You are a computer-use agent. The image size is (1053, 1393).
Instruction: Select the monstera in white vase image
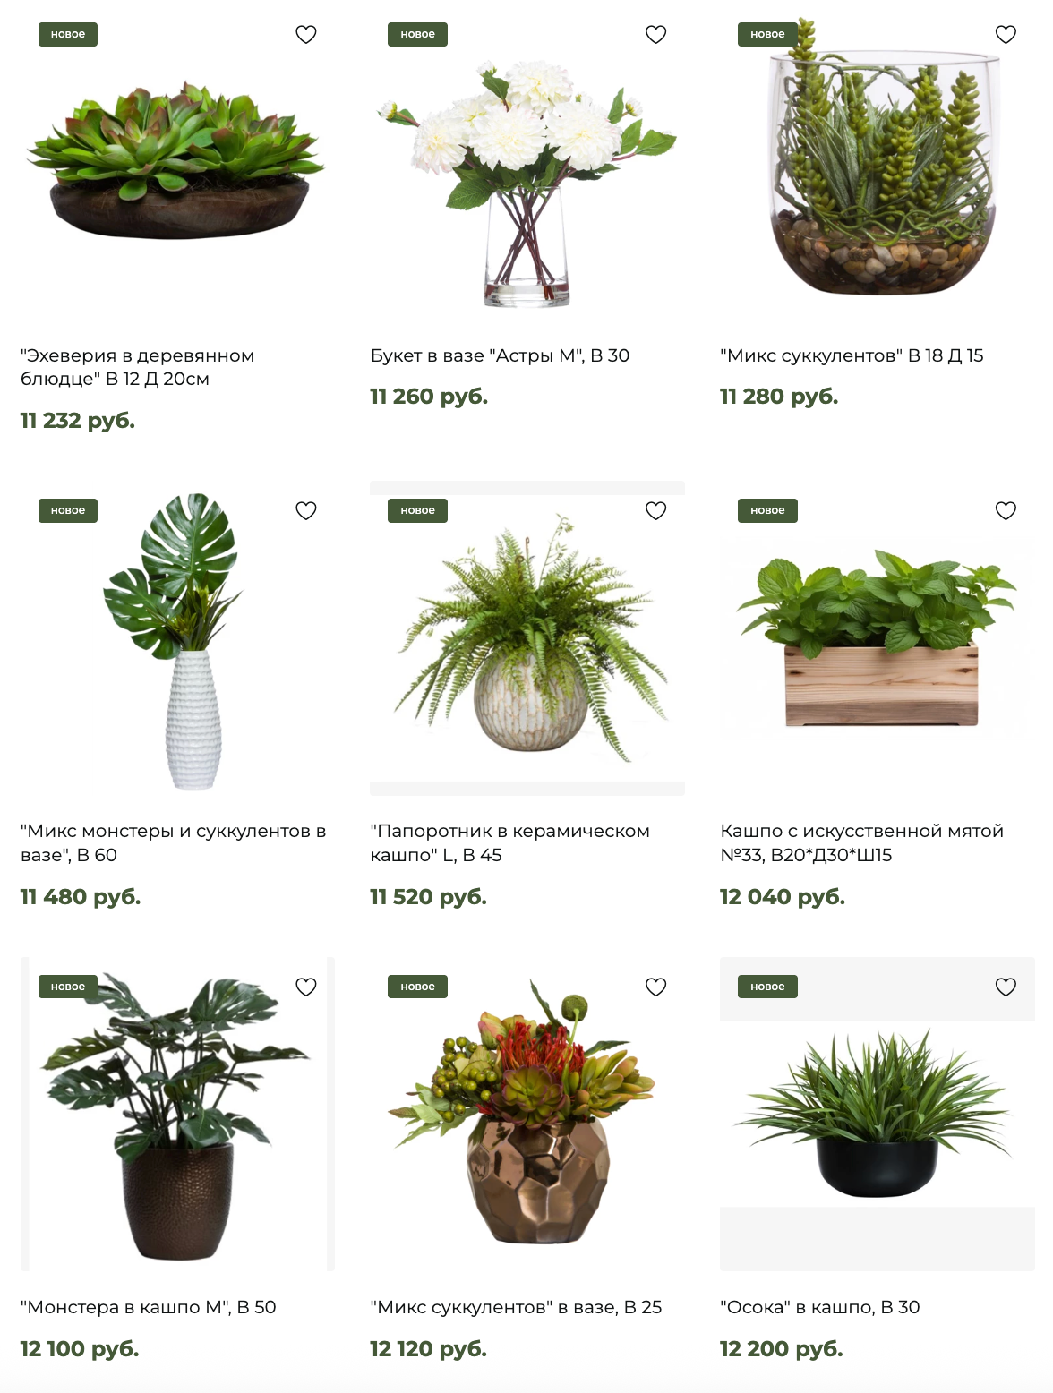[177, 638]
